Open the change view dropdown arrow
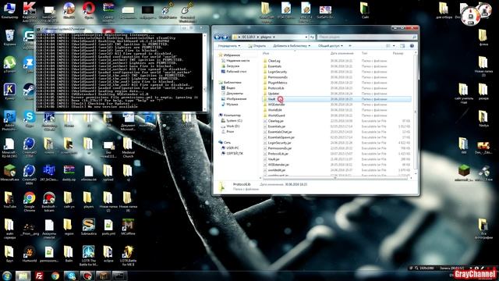 [x=394, y=46]
